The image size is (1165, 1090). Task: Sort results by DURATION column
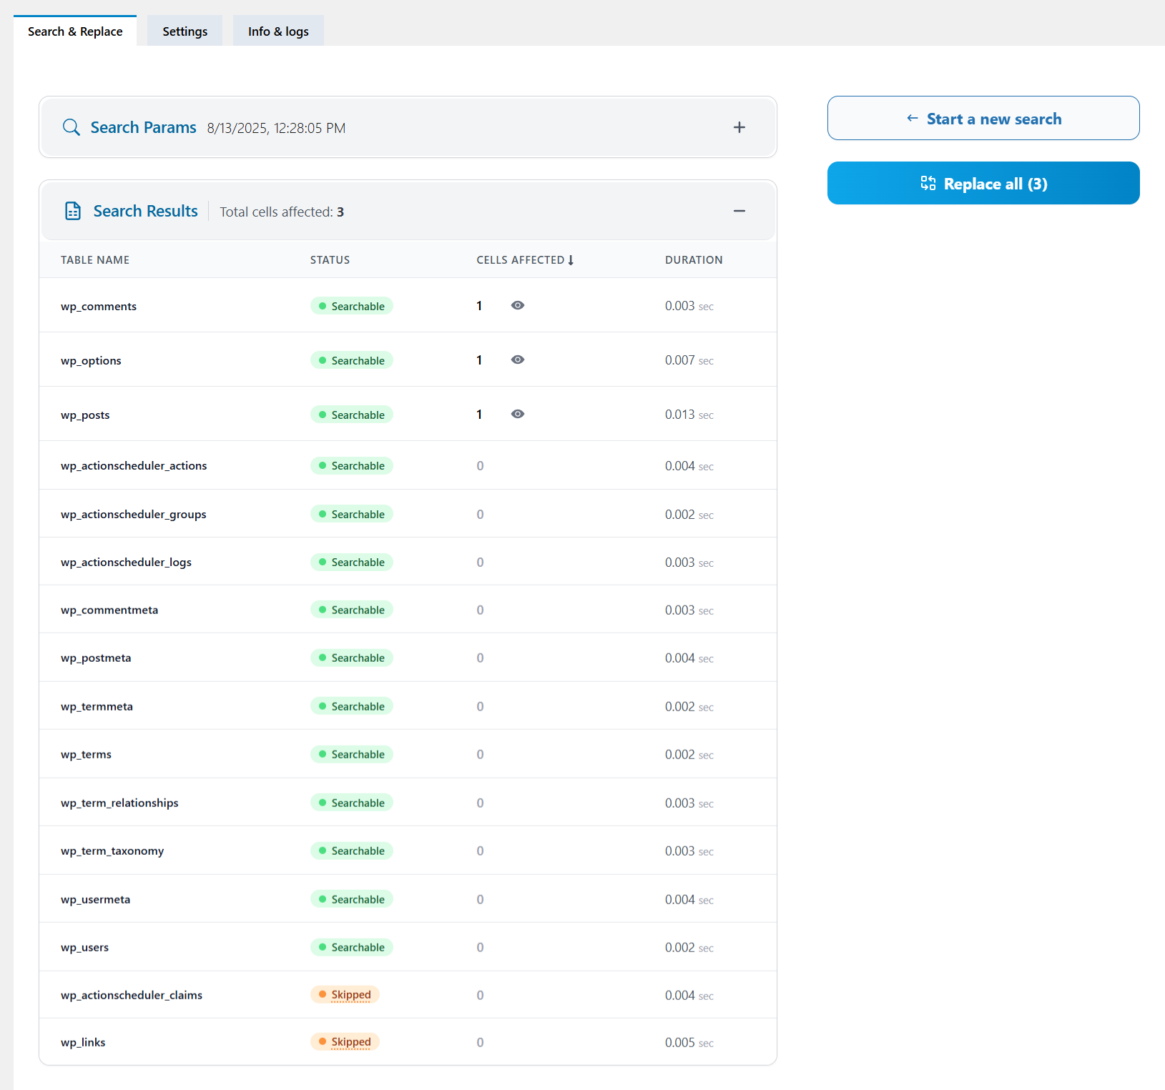coord(693,259)
